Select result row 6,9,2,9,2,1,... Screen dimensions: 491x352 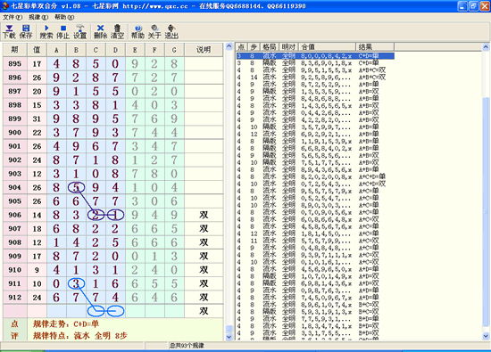point(315,134)
